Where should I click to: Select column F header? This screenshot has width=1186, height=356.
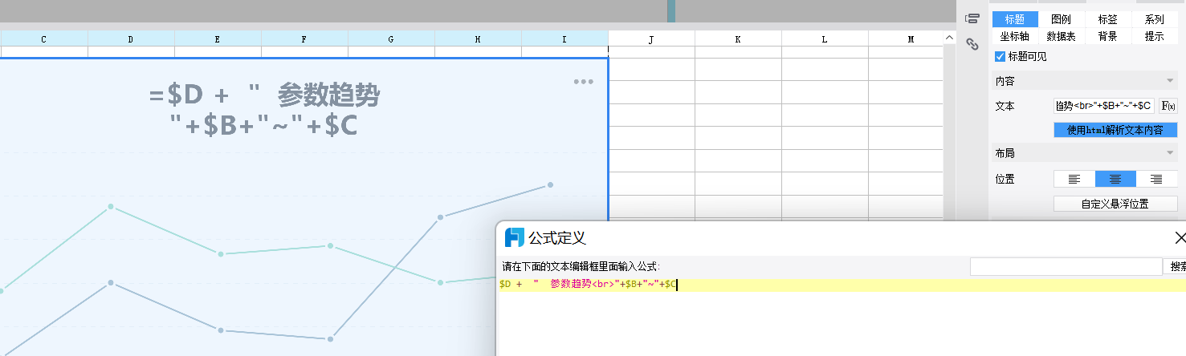[304, 38]
